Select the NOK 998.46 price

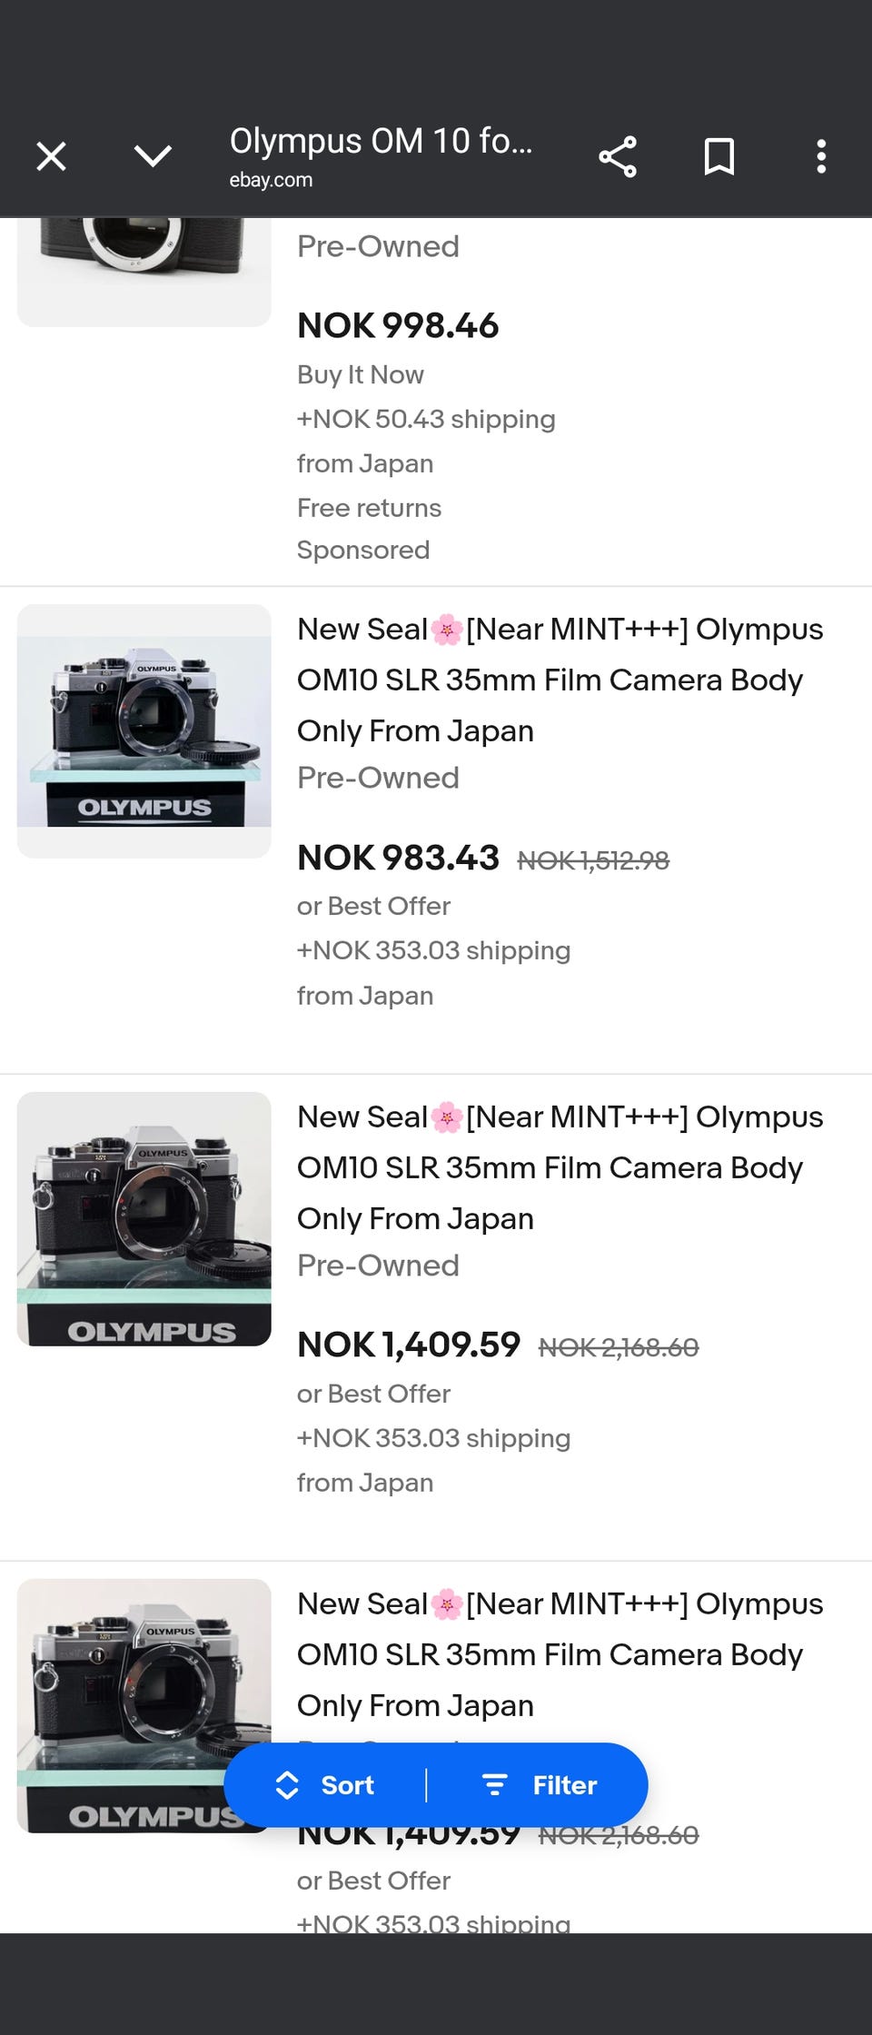(x=398, y=325)
